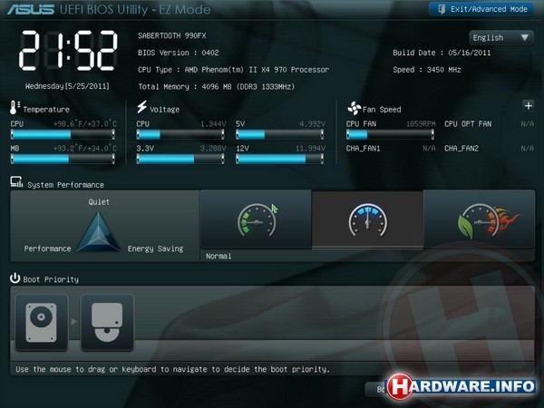
Task: Click the CPU OPT FAN label
Action: (x=468, y=124)
